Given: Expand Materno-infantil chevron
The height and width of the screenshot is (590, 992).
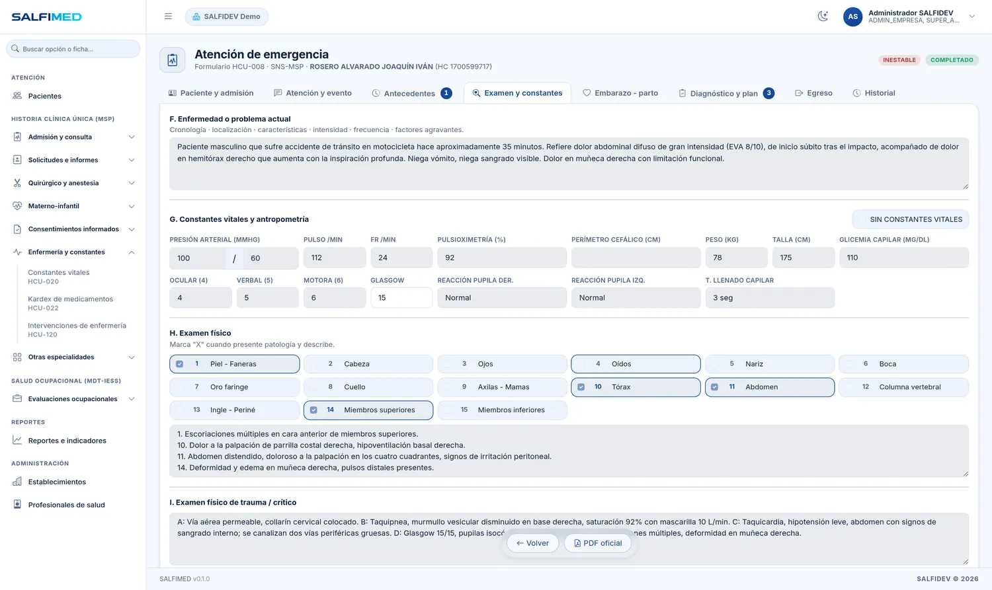Looking at the screenshot, I should [132, 206].
